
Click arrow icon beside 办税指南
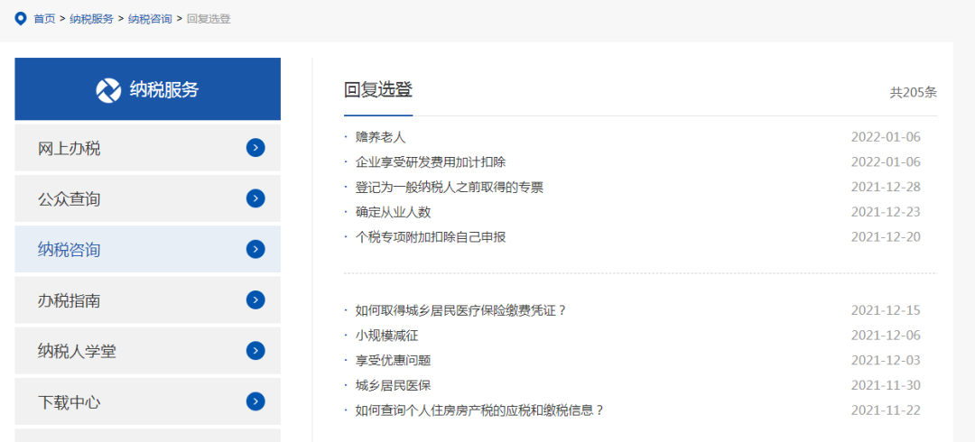[255, 300]
